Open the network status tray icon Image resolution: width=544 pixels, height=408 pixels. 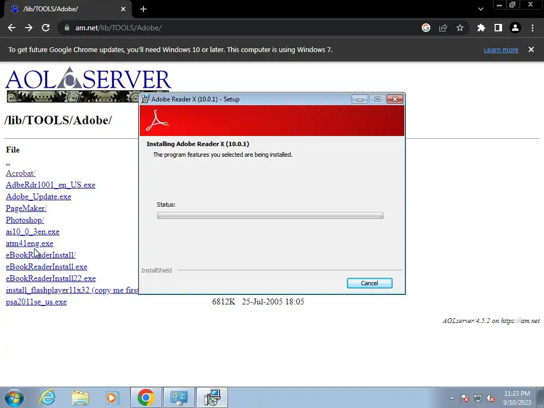[x=478, y=398]
